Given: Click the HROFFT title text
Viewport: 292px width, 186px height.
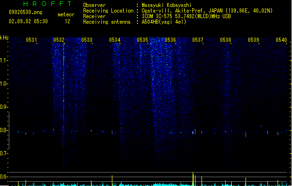Looking at the screenshot, I should click(x=47, y=4).
